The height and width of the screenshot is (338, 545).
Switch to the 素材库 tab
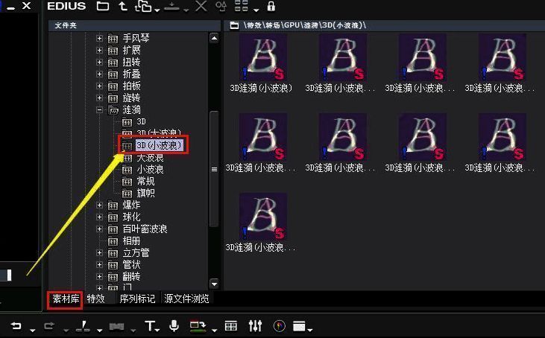[x=66, y=299]
